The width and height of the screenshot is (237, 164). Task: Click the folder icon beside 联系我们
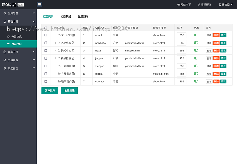click(x=59, y=81)
